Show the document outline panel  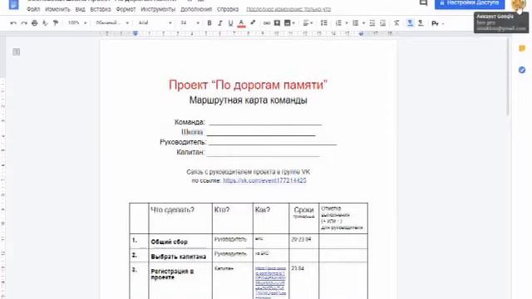tap(16, 51)
